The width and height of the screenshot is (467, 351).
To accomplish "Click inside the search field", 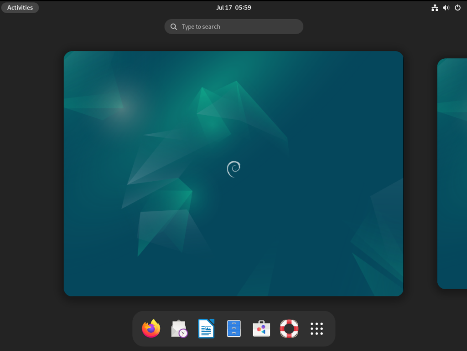I will (233, 26).
